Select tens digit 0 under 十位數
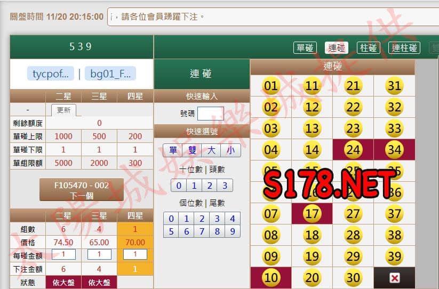Screen dimensions: 439x289 (179, 186)
